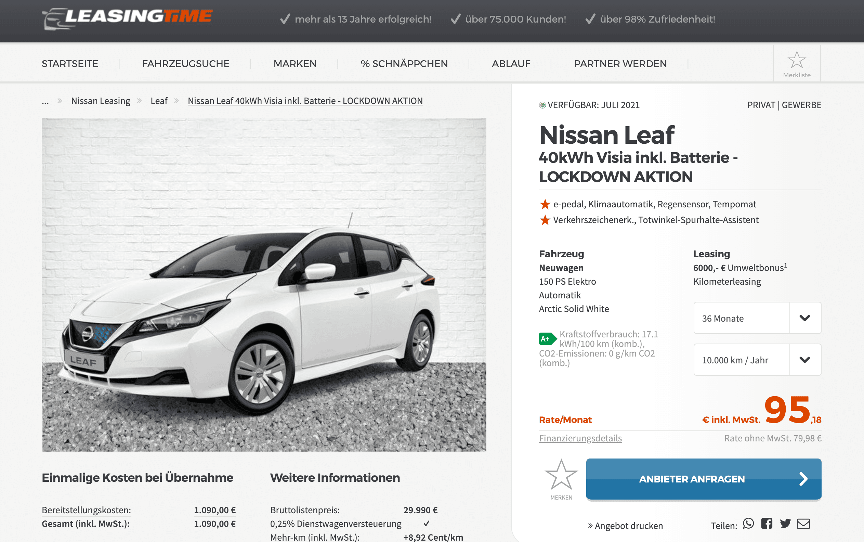Click the 'Gesamt (inkl. MwSt.)' 1.090,00 € total
The width and height of the screenshot is (864, 542).
click(x=215, y=524)
